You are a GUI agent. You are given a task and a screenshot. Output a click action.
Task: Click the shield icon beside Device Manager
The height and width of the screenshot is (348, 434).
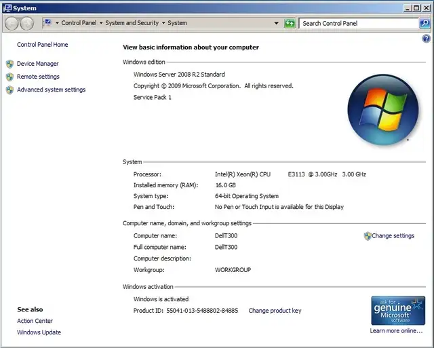pyautogui.click(x=9, y=64)
